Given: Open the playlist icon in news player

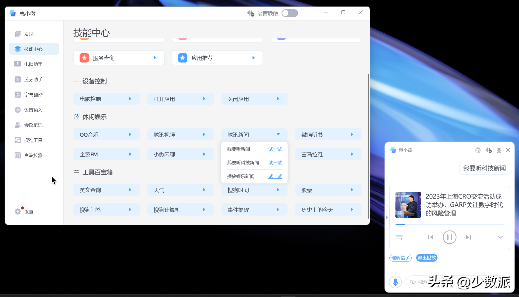Looking at the screenshot, I should (x=399, y=237).
